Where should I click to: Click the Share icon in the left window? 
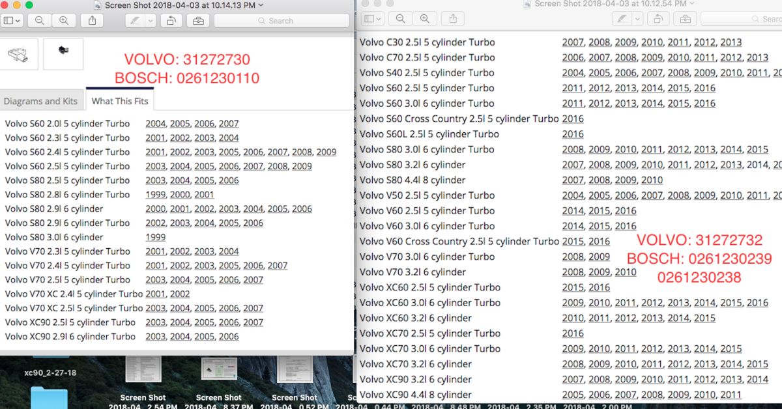coord(91,20)
